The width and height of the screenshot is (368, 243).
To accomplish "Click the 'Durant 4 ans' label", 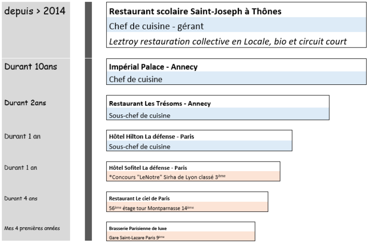I will (x=21, y=198).
